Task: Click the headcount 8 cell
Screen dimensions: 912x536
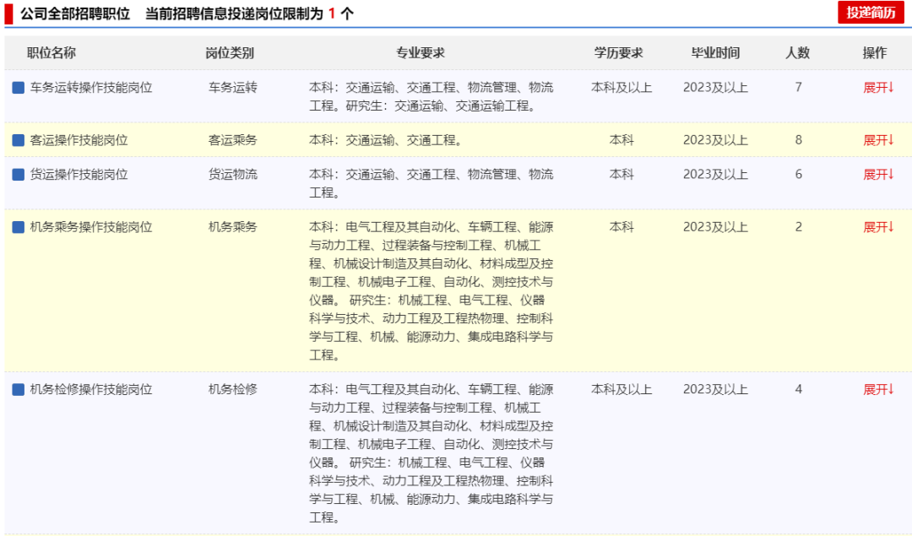Action: 799,139
